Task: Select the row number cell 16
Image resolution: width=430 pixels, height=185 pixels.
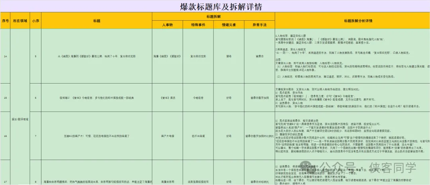Action: click(5, 136)
